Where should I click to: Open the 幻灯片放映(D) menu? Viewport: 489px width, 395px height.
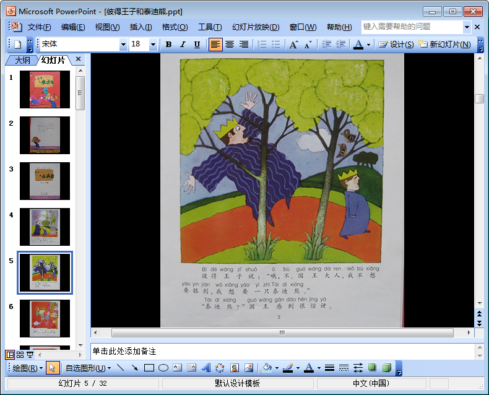pos(256,27)
